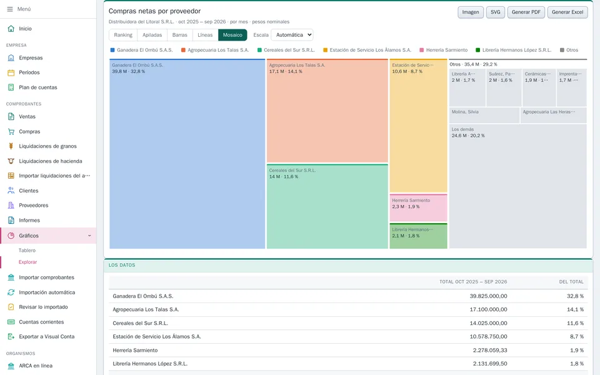
Task: Select the yellow Estación de Servicio tile
Action: 418,126
